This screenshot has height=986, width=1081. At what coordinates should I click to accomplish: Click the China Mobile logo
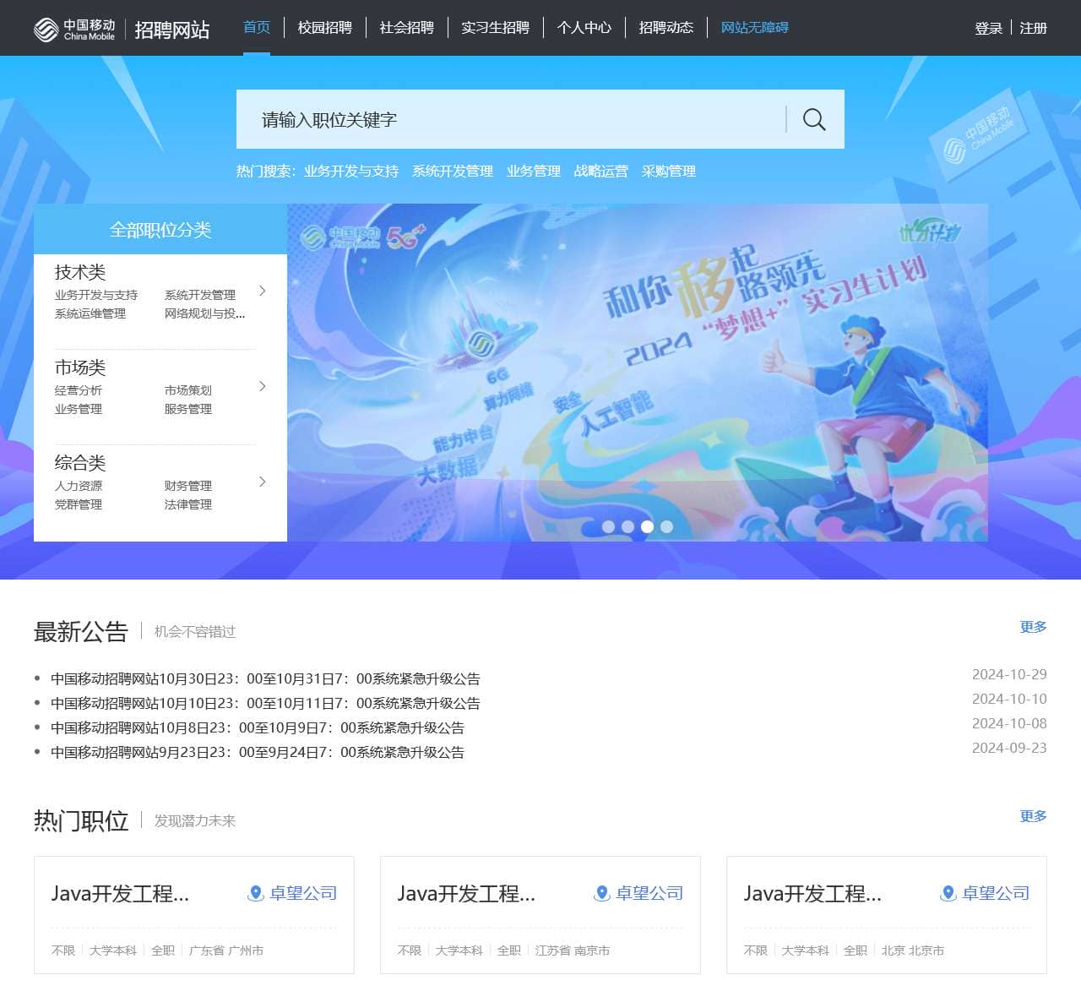(x=74, y=29)
